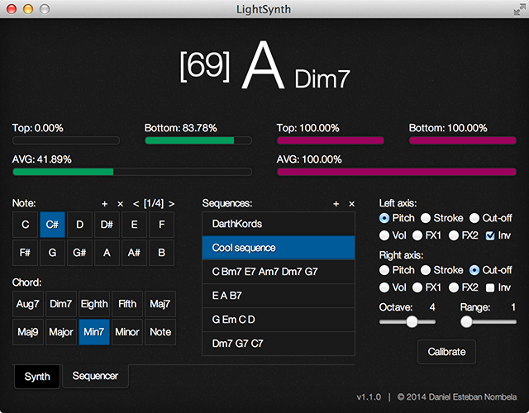Choose the Aug7 chord
This screenshot has height=413, width=529.
28,304
